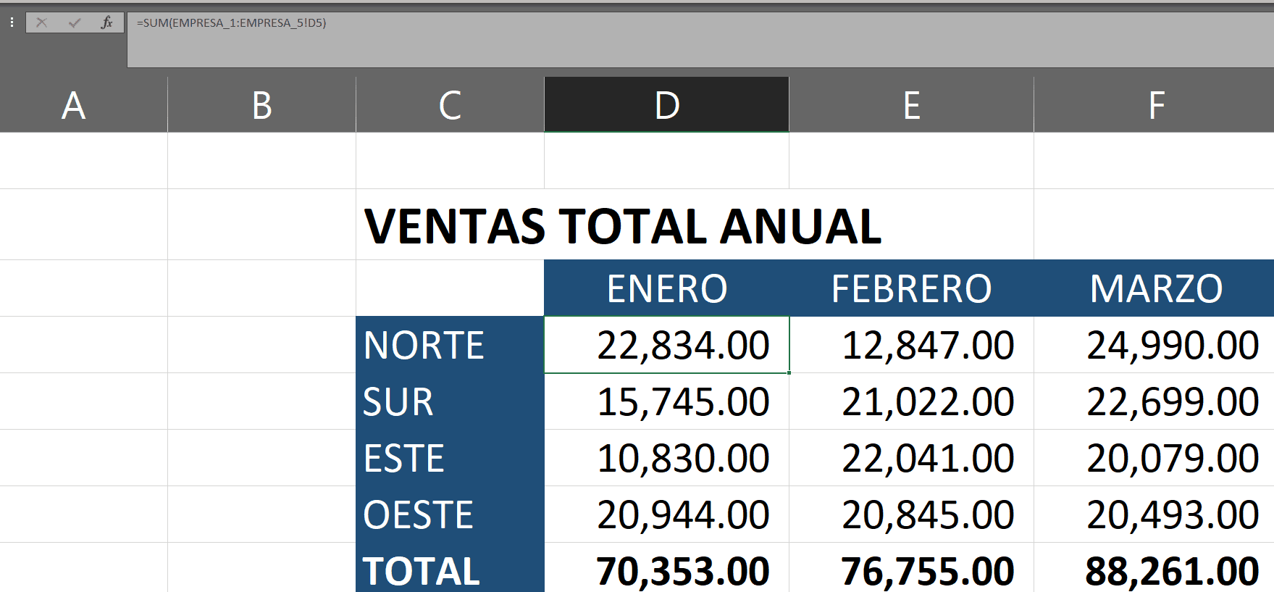
Task: Select cell with value 22,699.00
Action: [1154, 401]
